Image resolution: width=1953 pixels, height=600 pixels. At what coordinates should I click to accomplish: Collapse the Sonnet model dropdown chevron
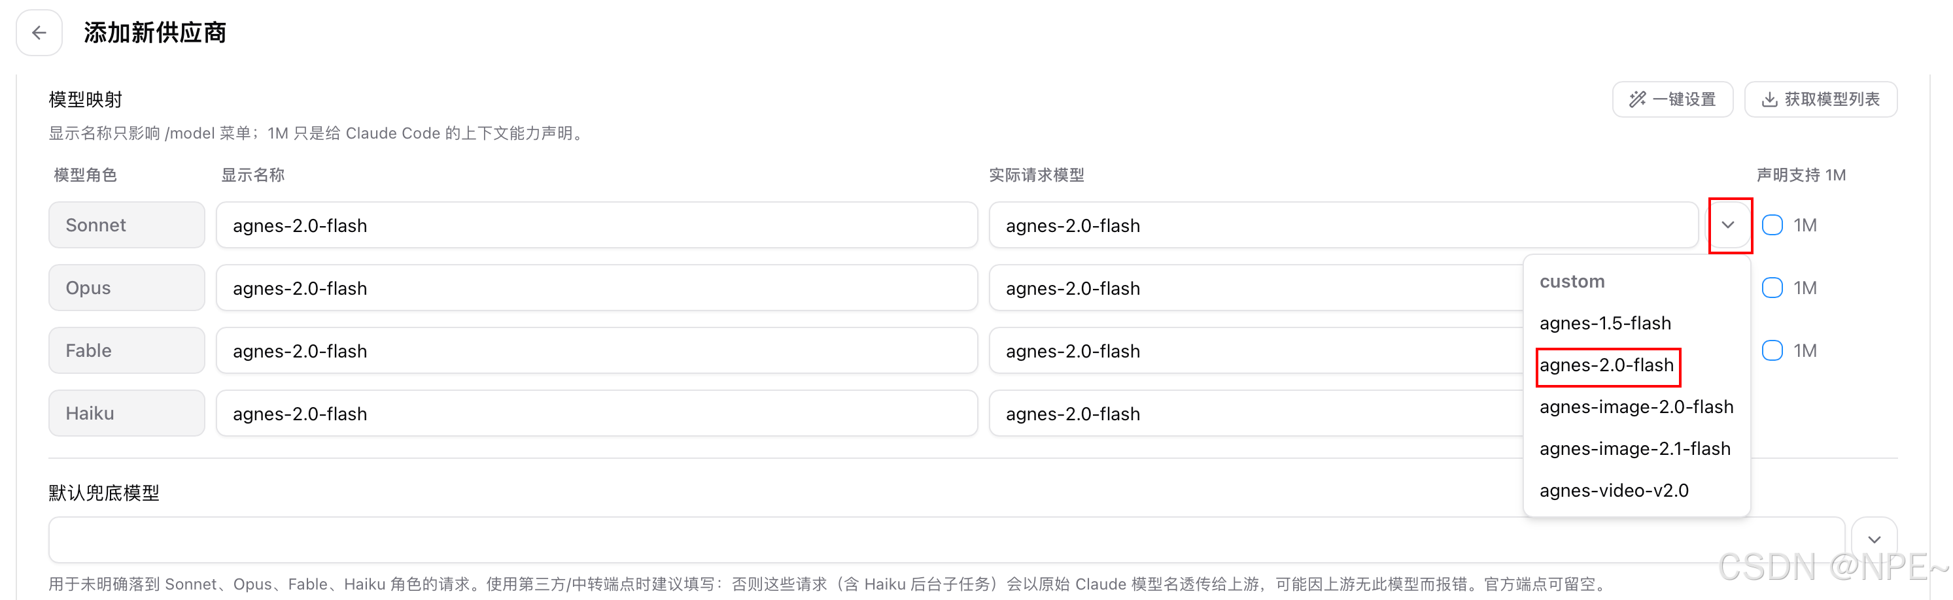point(1728,225)
